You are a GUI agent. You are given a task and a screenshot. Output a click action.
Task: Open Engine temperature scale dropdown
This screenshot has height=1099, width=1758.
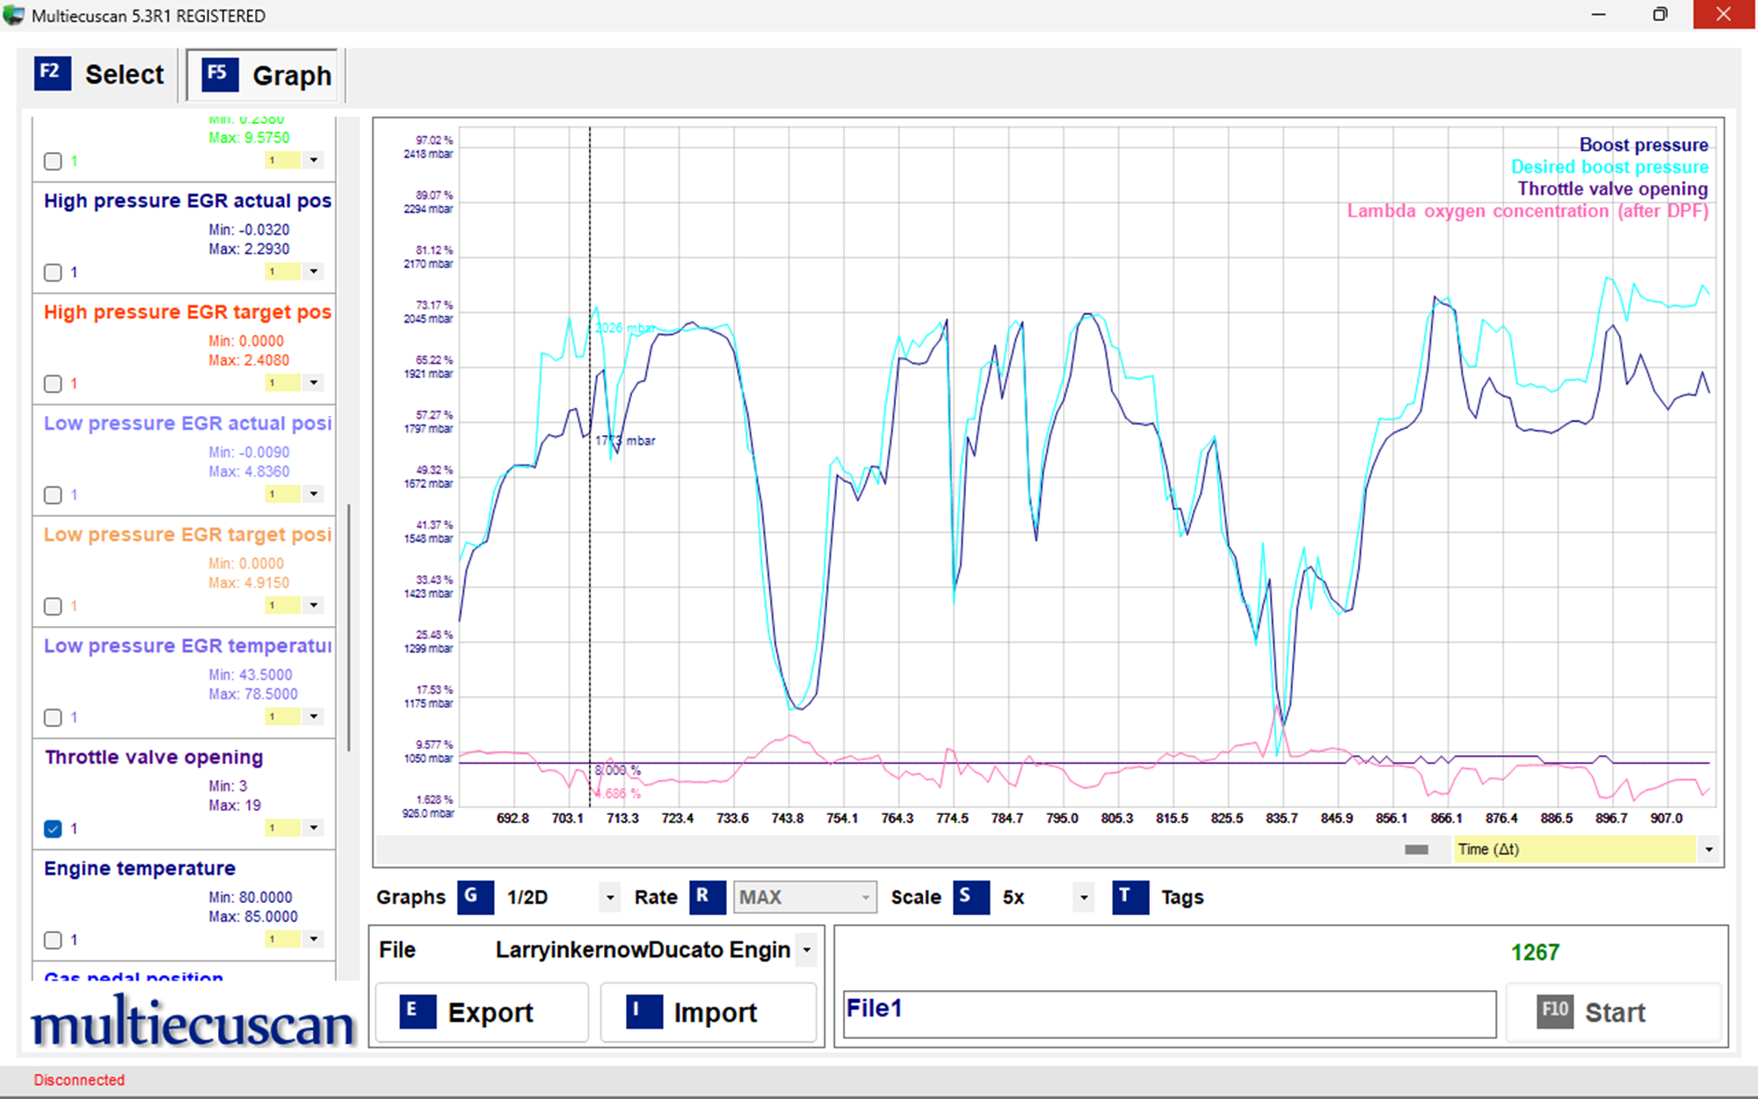[x=314, y=939]
